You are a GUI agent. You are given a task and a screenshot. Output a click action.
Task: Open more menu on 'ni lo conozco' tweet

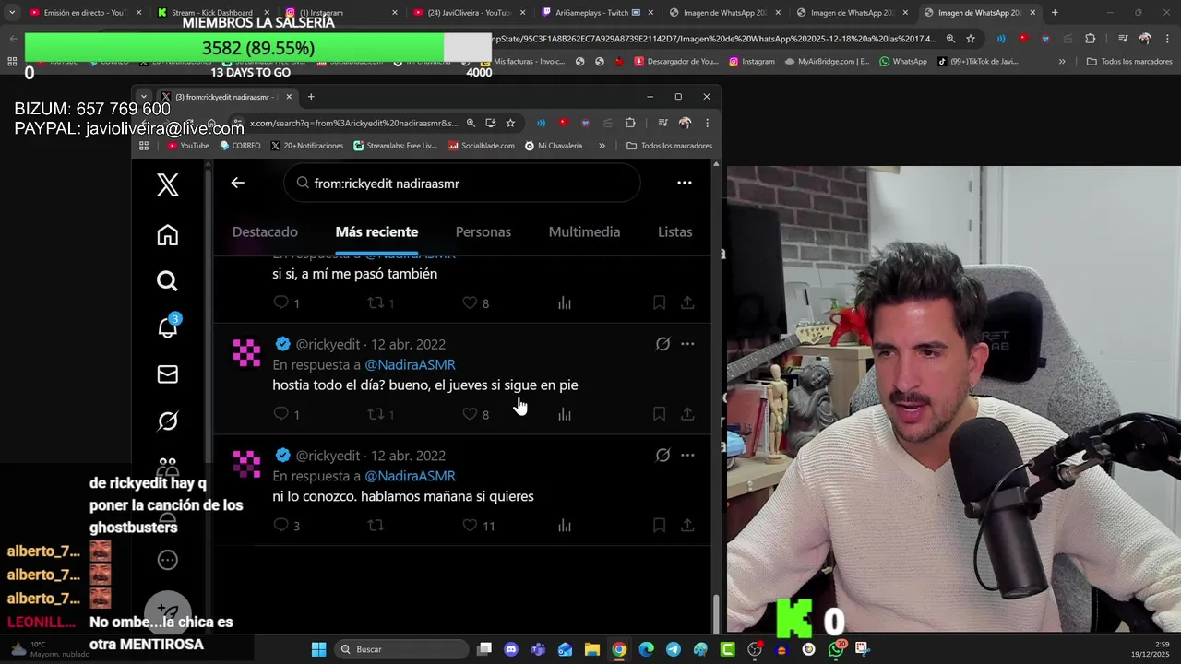click(x=687, y=455)
